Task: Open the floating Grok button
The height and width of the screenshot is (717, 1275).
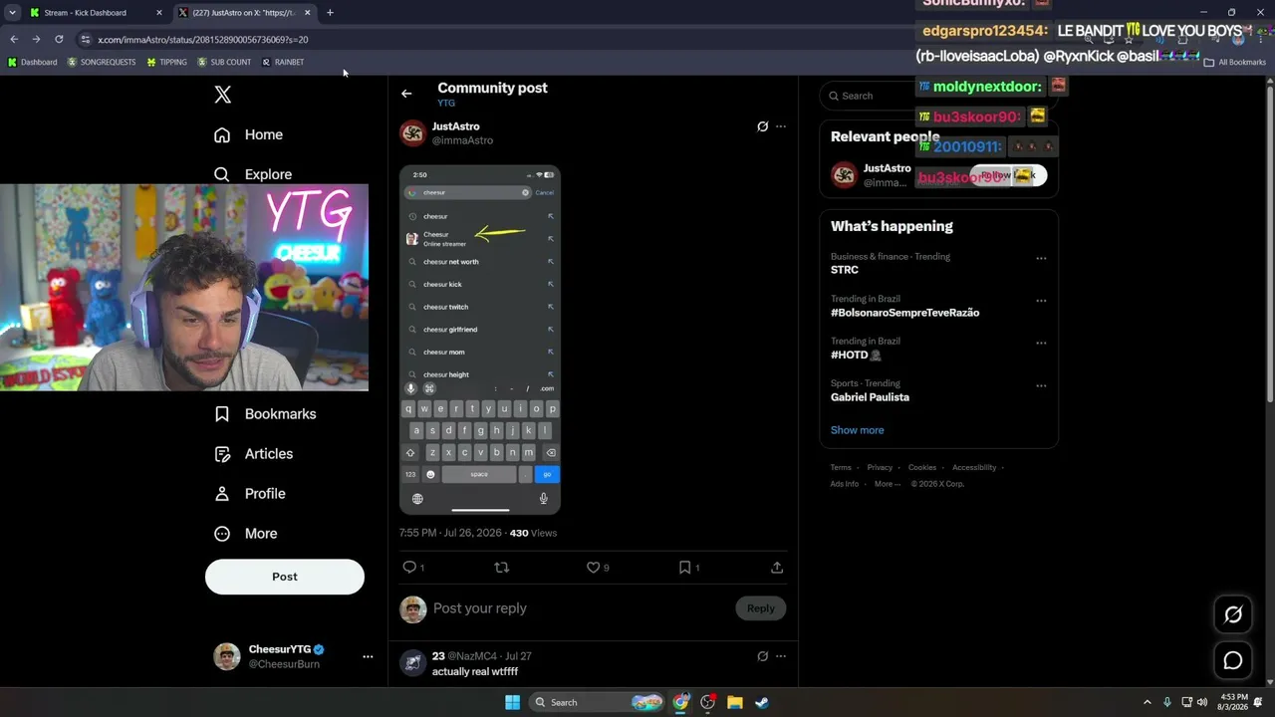Action: (1233, 614)
